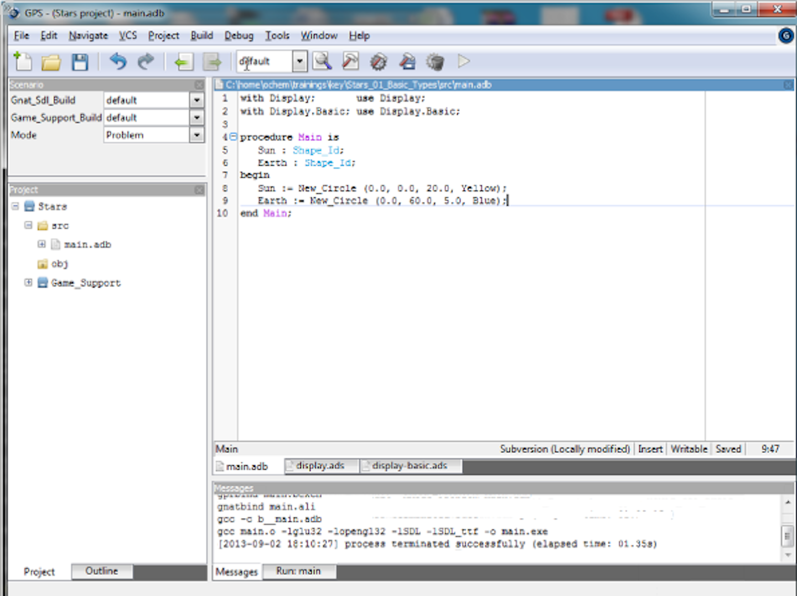The width and height of the screenshot is (797, 596).
Task: Click the gear build-all icon
Action: (x=379, y=61)
